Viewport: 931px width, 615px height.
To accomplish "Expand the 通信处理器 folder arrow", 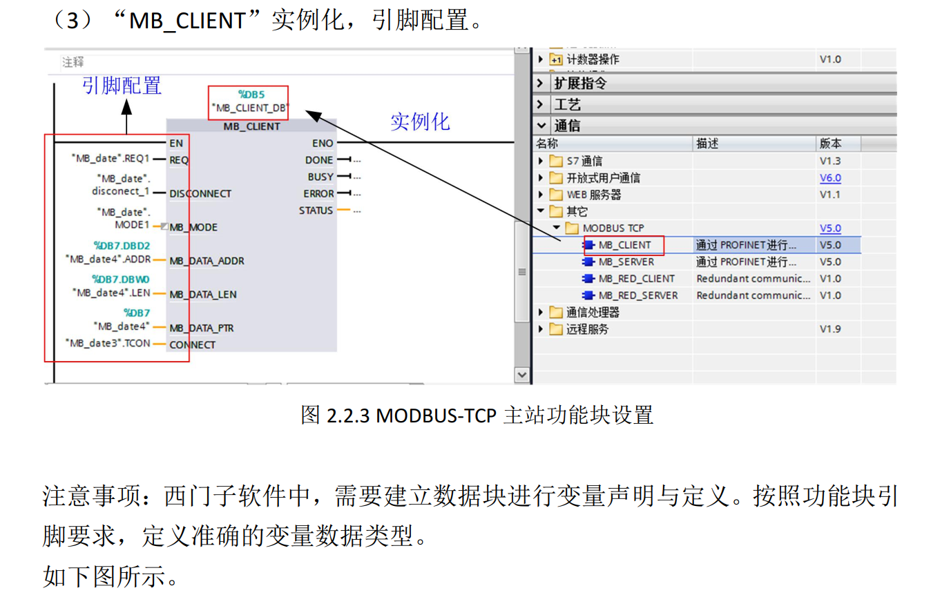I will 541,313.
